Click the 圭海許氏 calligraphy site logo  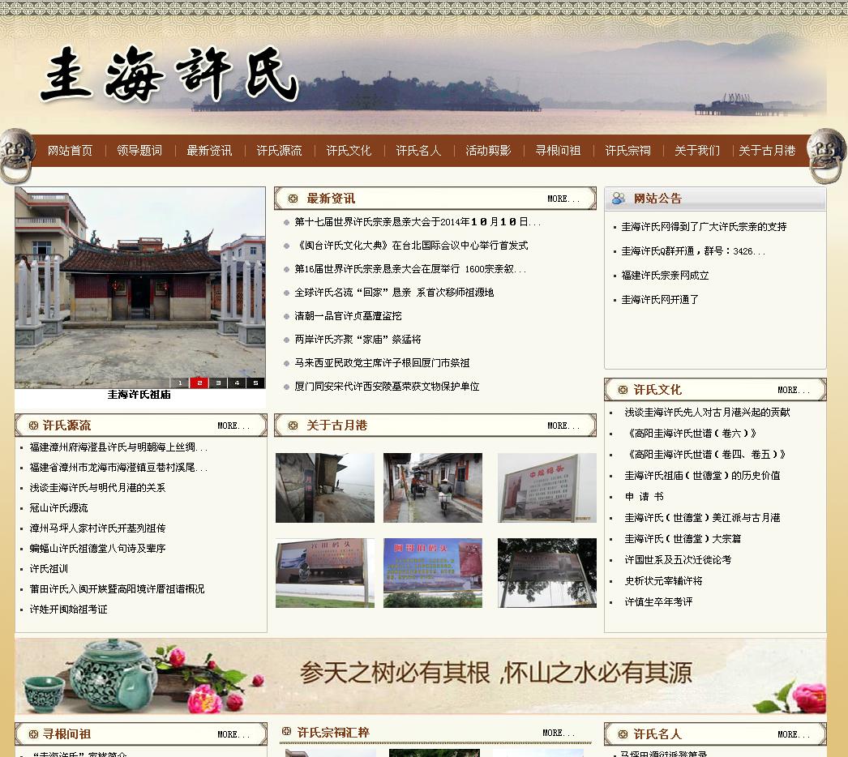point(169,75)
